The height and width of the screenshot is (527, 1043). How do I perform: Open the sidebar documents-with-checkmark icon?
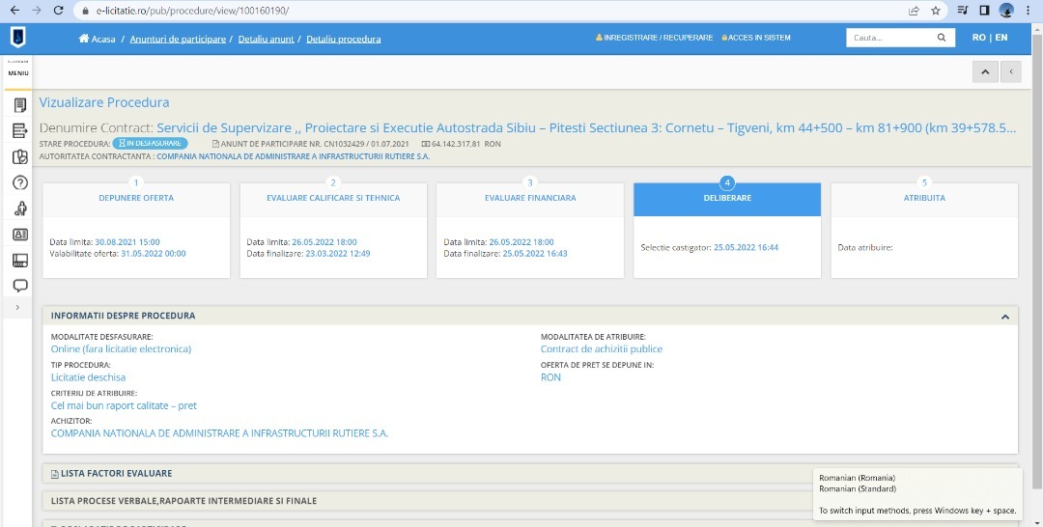(x=20, y=156)
